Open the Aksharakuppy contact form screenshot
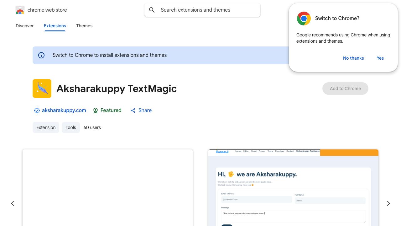The width and height of the screenshot is (401, 226). coord(293,188)
